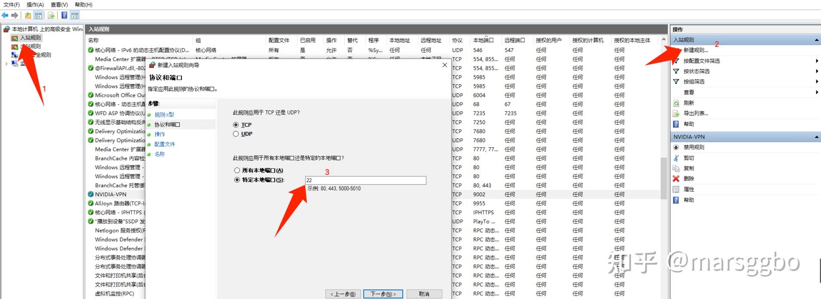Sort by the 授权的计算机 column header
This screenshot has width=821, height=299.
point(591,40)
